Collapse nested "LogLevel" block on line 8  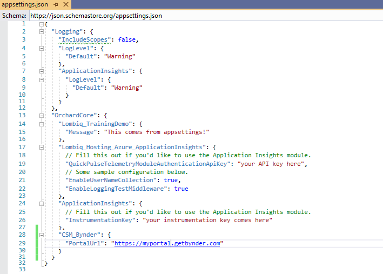42,80
